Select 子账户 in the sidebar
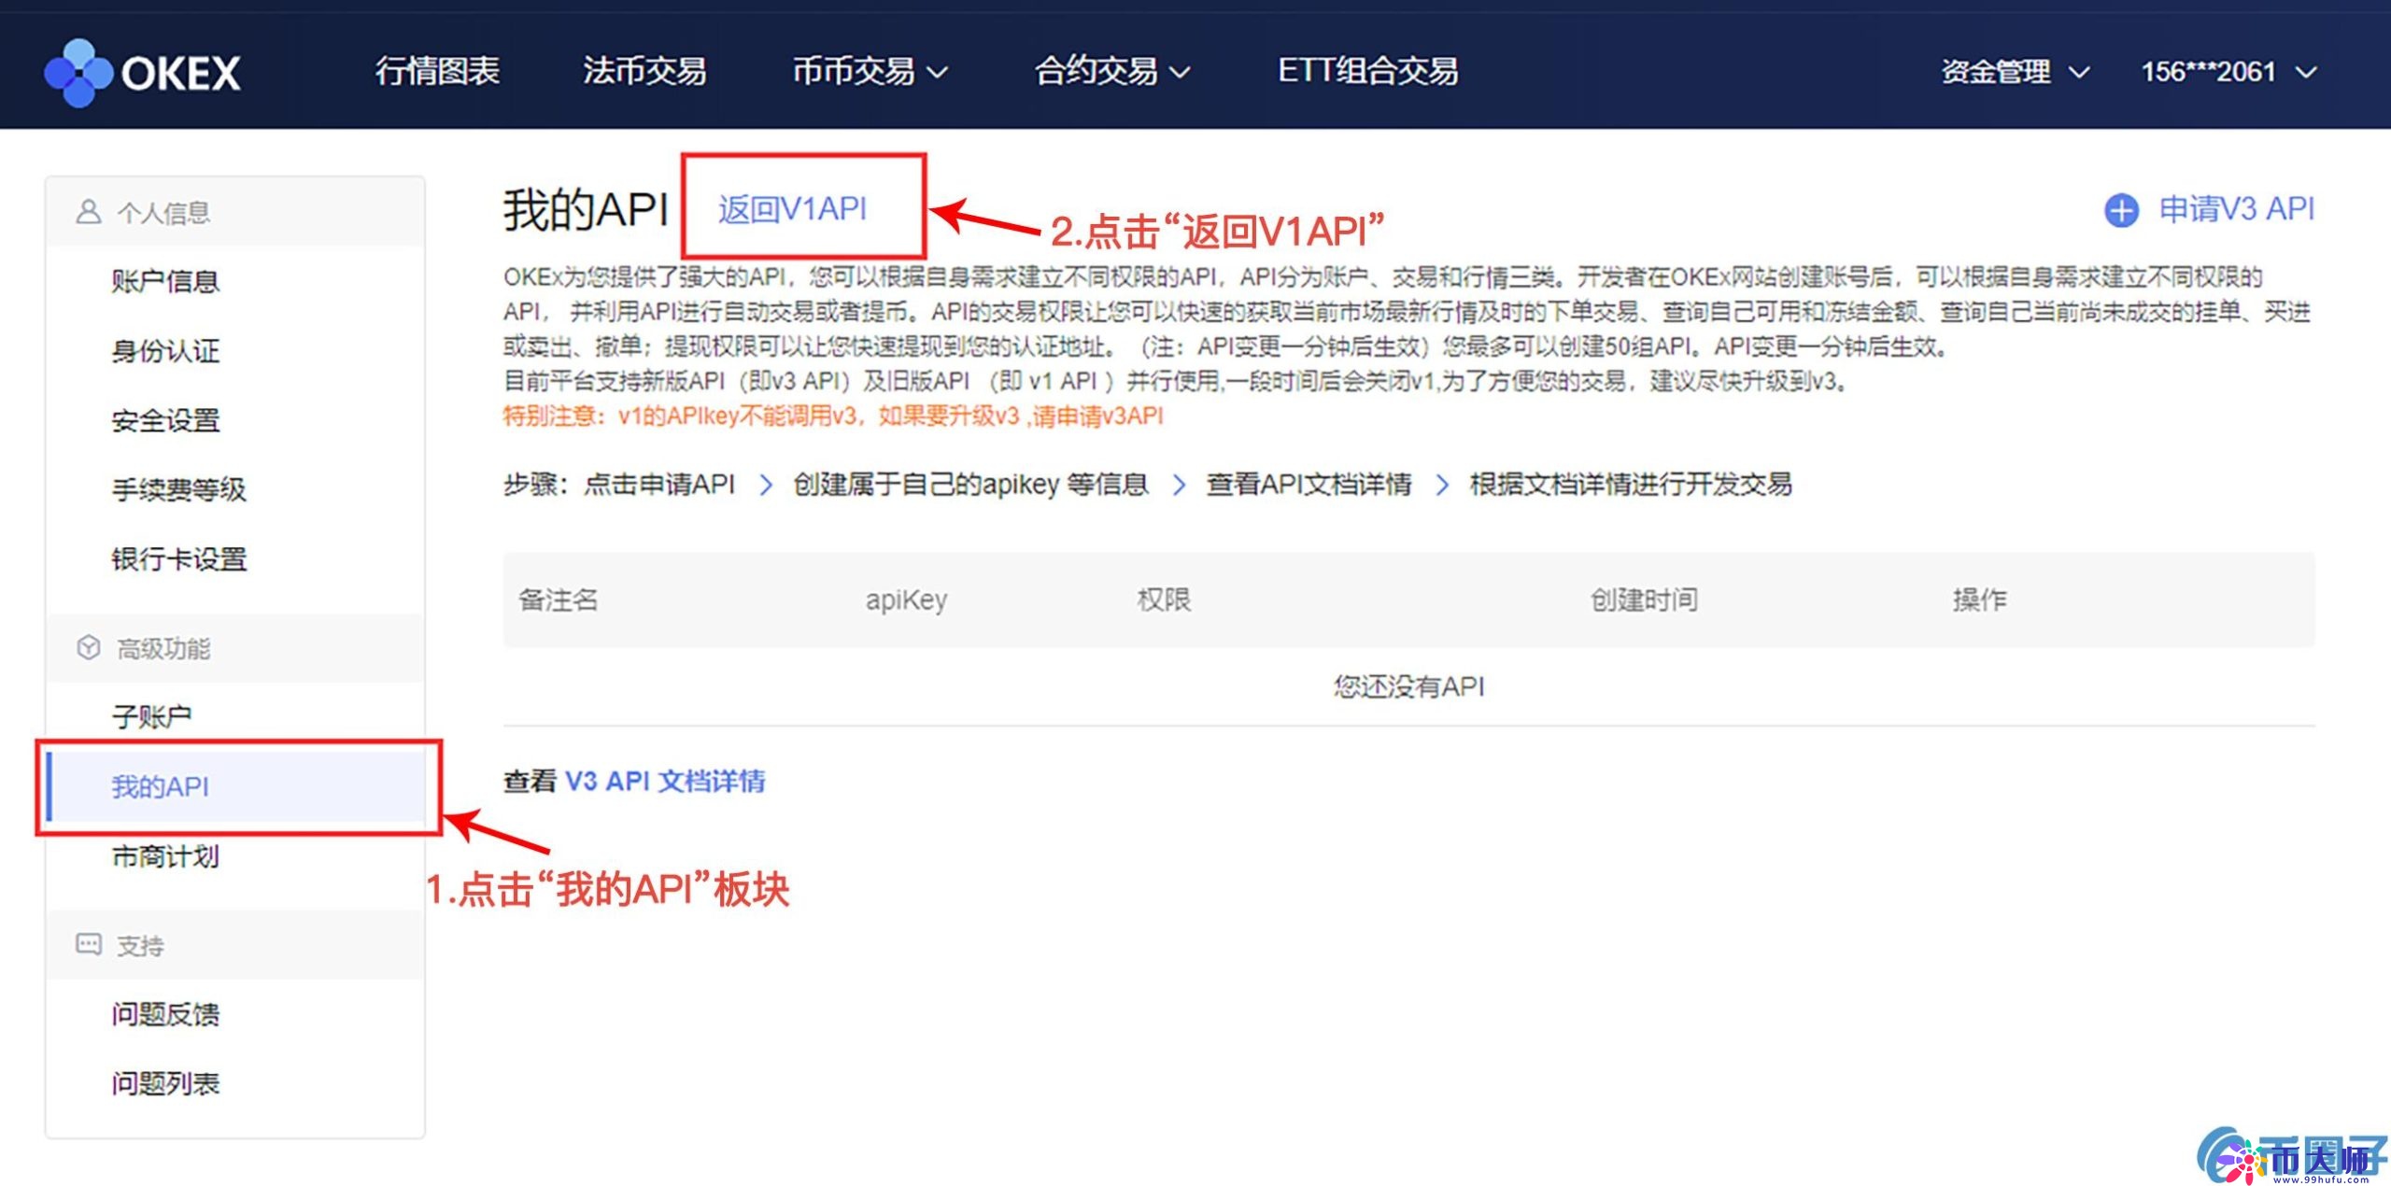 tap(151, 717)
